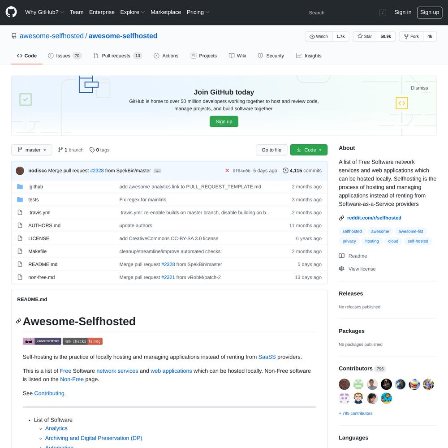
Task: Open the Actions tab
Action: coord(166,56)
